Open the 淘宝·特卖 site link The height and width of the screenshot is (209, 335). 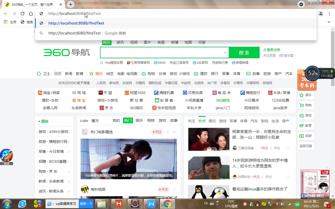coord(49,93)
